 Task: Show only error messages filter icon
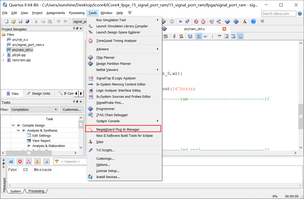pyautogui.click(x=20, y=161)
